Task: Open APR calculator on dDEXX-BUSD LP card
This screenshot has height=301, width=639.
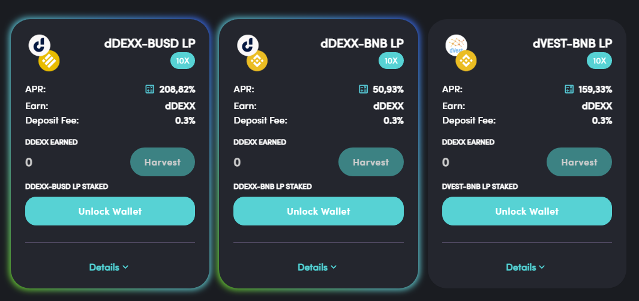Action: [x=150, y=89]
